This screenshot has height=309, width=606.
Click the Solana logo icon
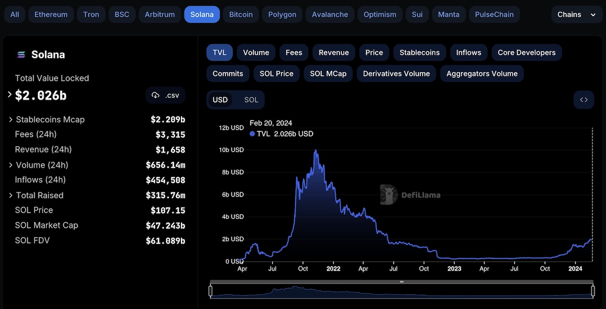click(21, 55)
